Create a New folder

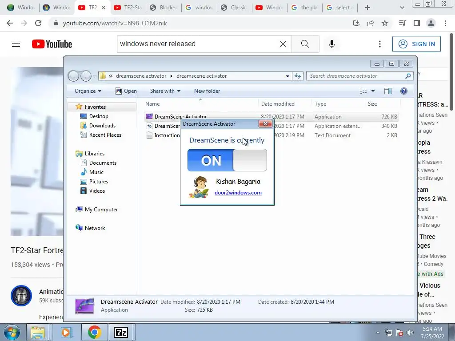click(x=207, y=91)
